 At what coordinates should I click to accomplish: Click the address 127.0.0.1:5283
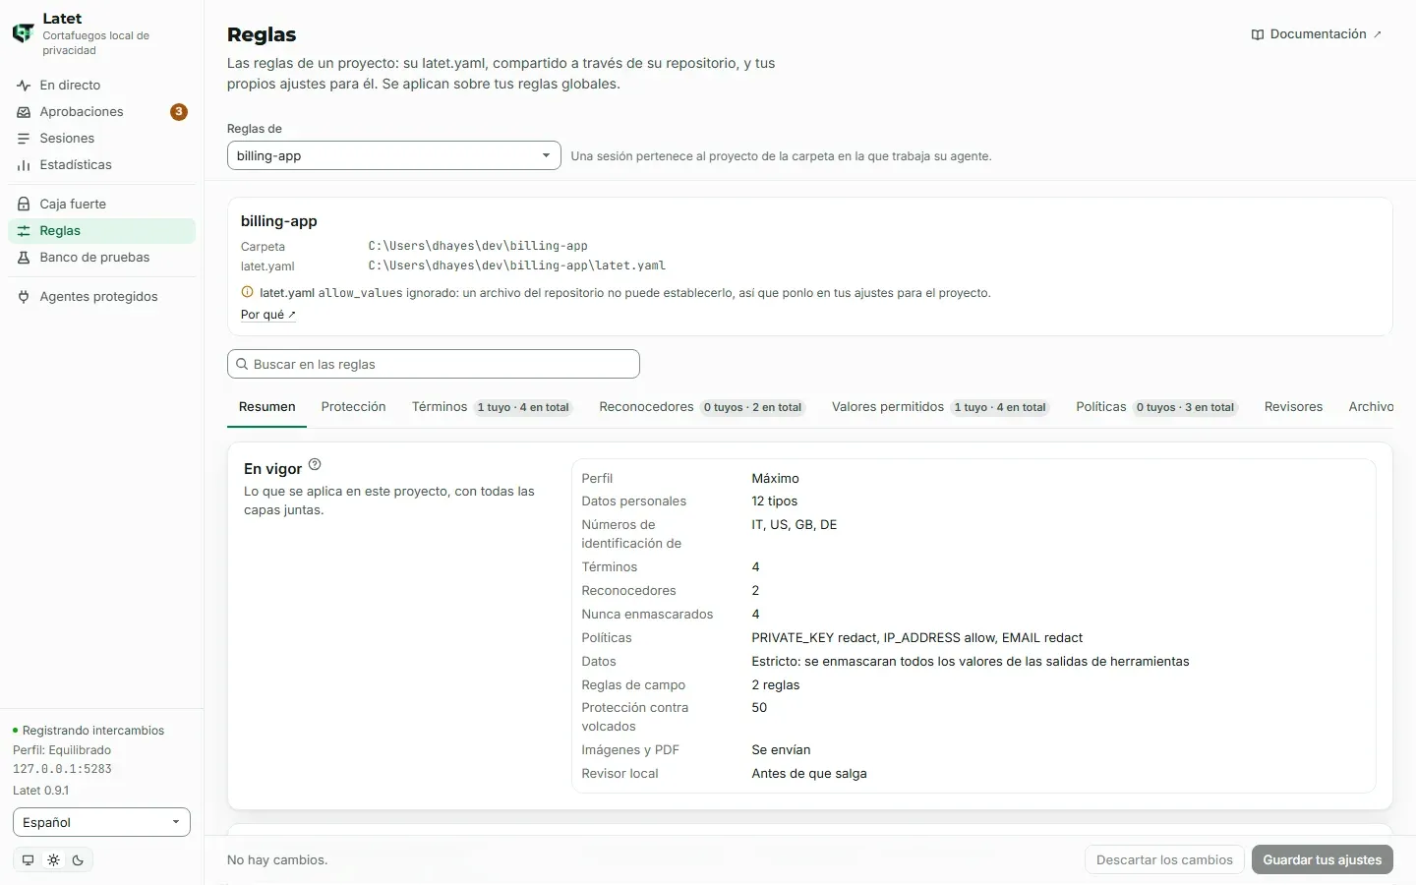[x=62, y=769]
